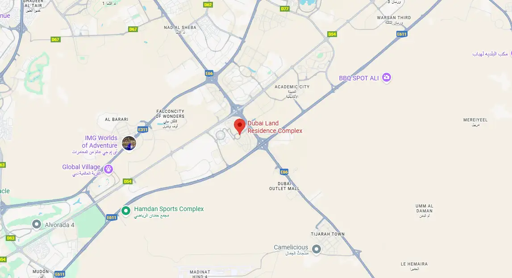Screen dimensions: 512x278
Task: Open the IMG Worlds of Adventure photo marker
Action: [x=129, y=144]
